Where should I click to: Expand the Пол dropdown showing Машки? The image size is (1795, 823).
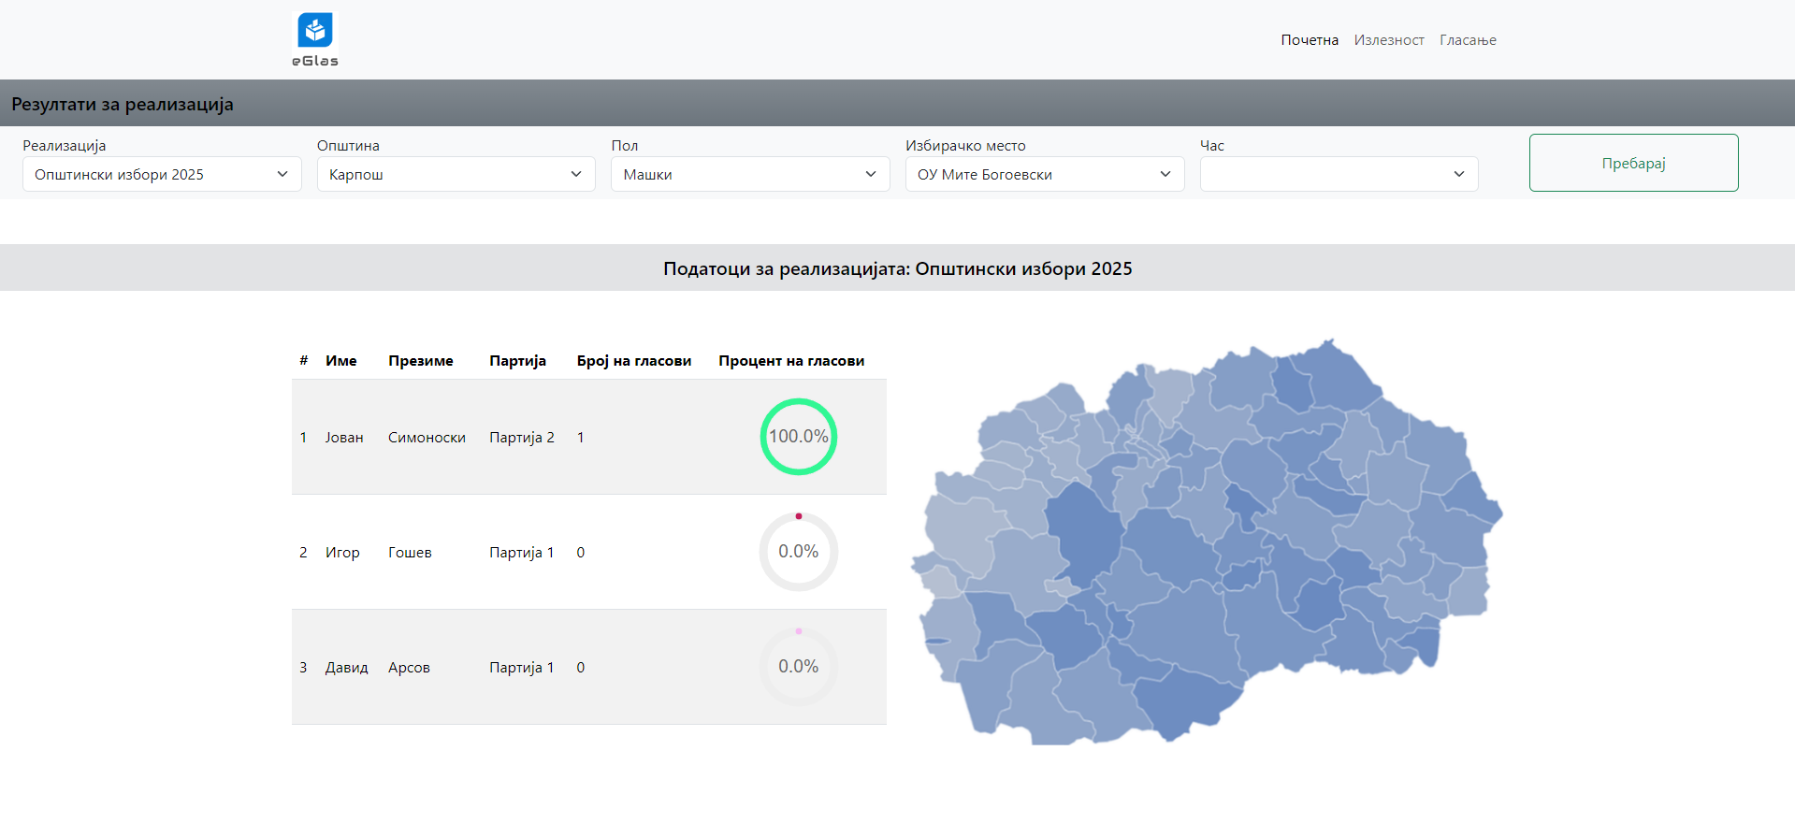point(749,175)
